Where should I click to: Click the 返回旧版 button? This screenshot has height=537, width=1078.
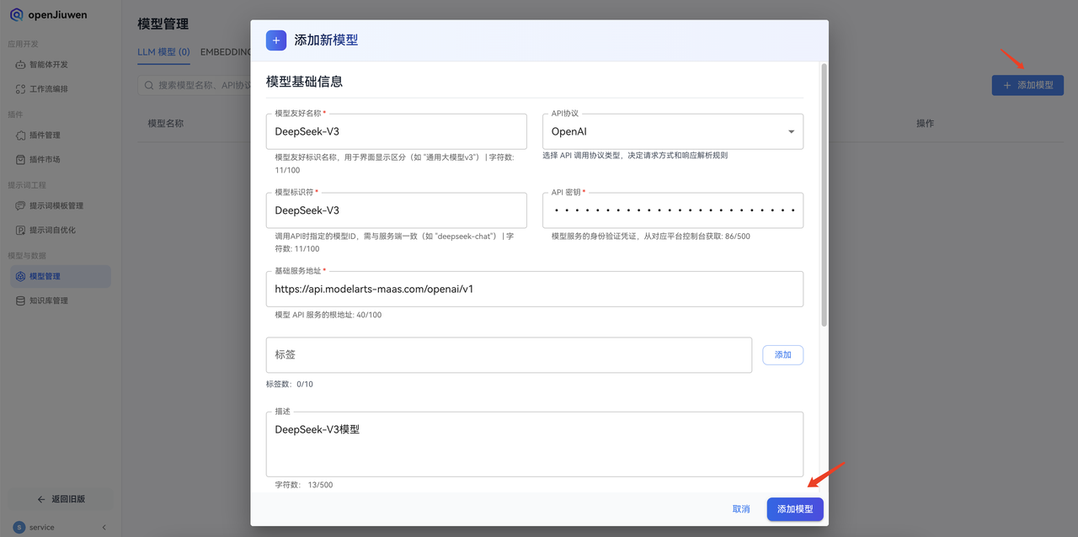click(x=61, y=499)
